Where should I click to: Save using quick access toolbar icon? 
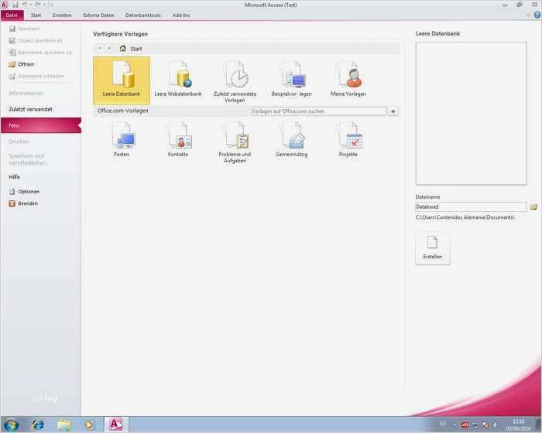click(x=15, y=5)
